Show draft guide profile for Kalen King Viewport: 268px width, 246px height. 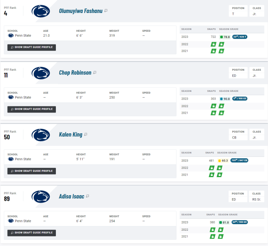pyautogui.click(x=32, y=171)
